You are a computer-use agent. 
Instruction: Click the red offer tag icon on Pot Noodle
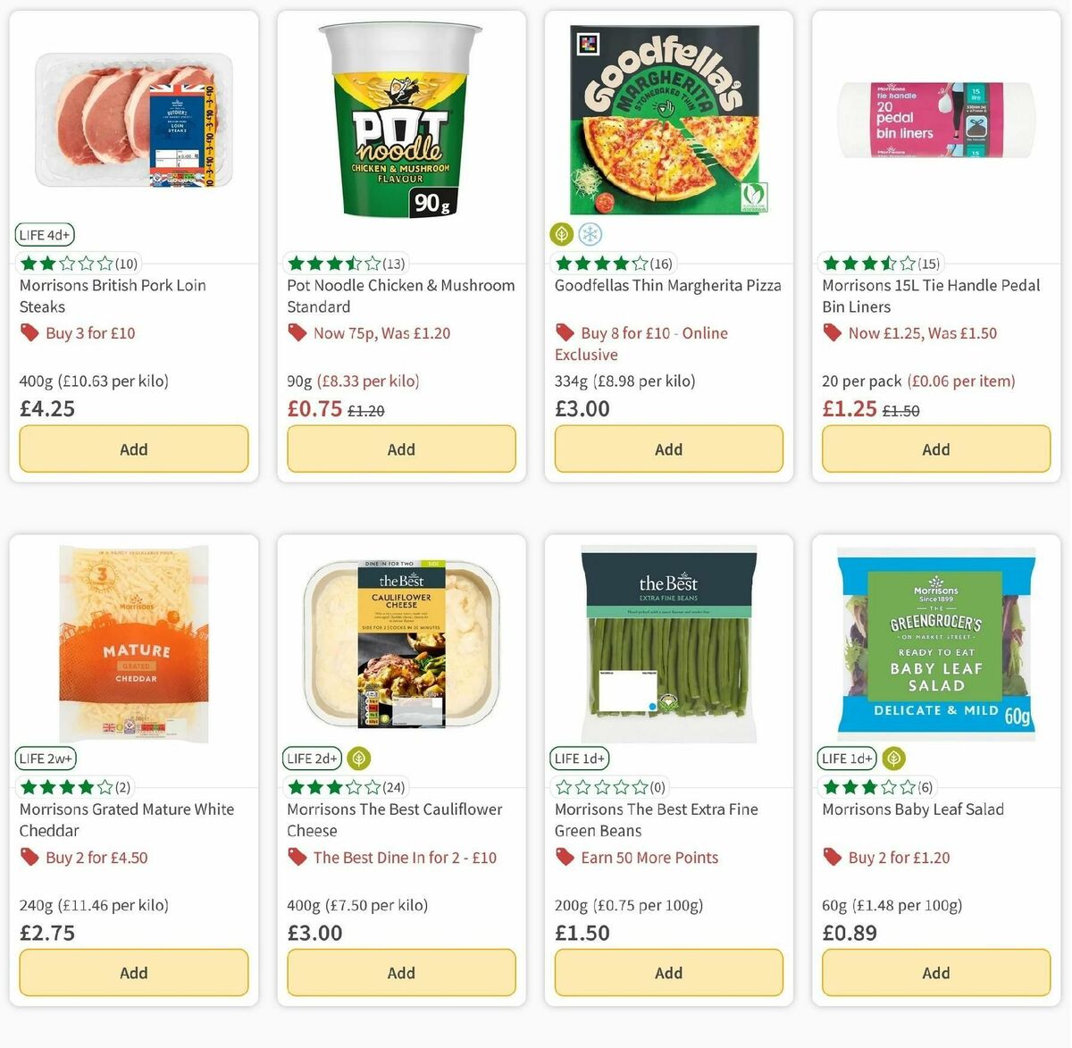(297, 332)
